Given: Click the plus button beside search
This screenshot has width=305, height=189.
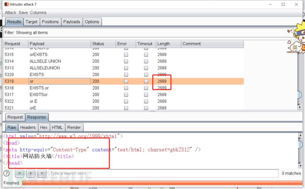Looking at the screenshot, I should [x=31, y=173].
